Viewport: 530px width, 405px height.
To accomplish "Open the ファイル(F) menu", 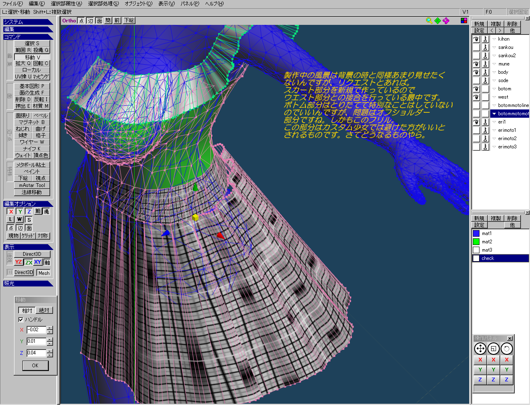I will (x=12, y=4).
